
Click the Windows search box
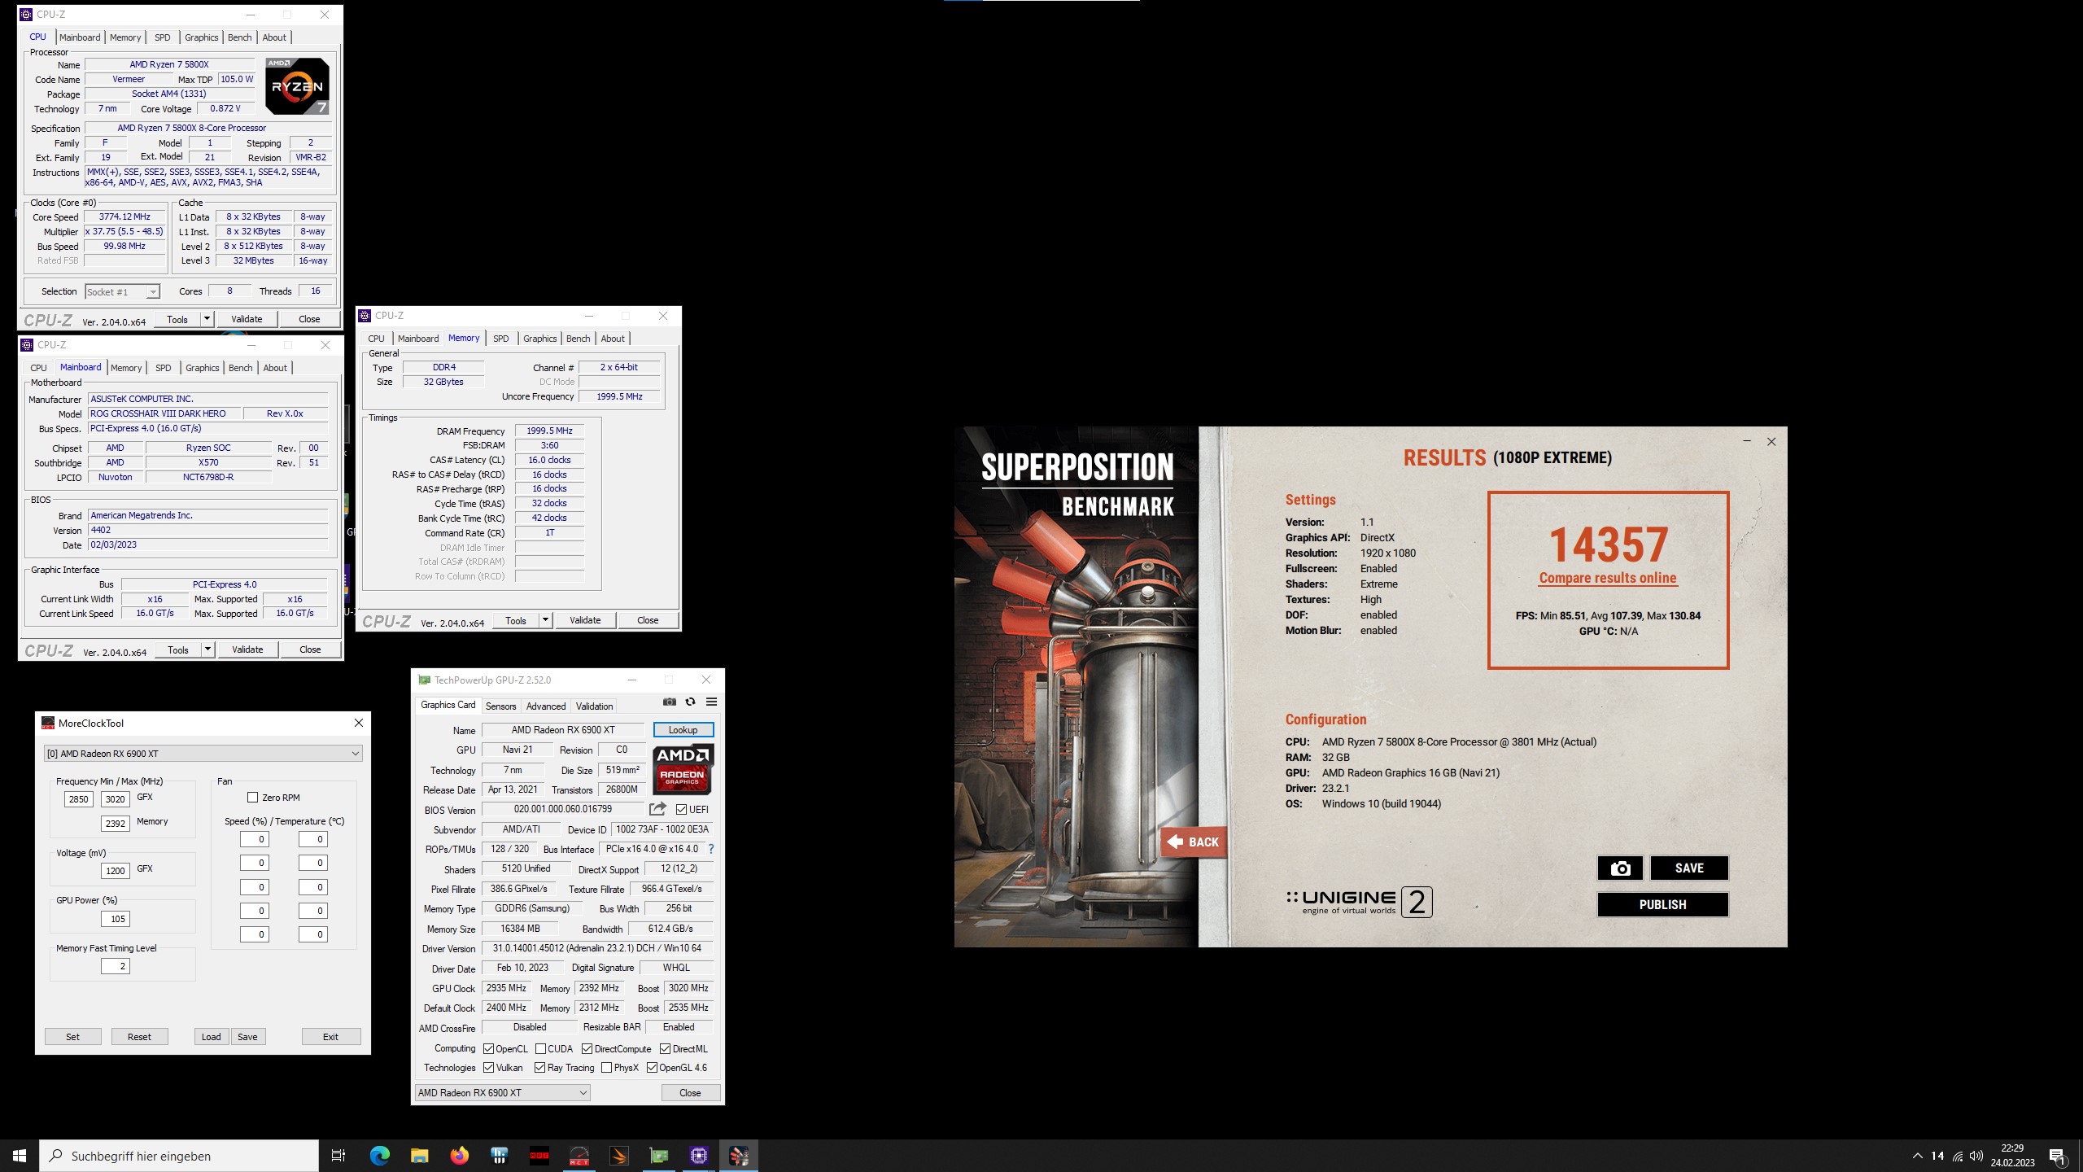click(x=179, y=1156)
